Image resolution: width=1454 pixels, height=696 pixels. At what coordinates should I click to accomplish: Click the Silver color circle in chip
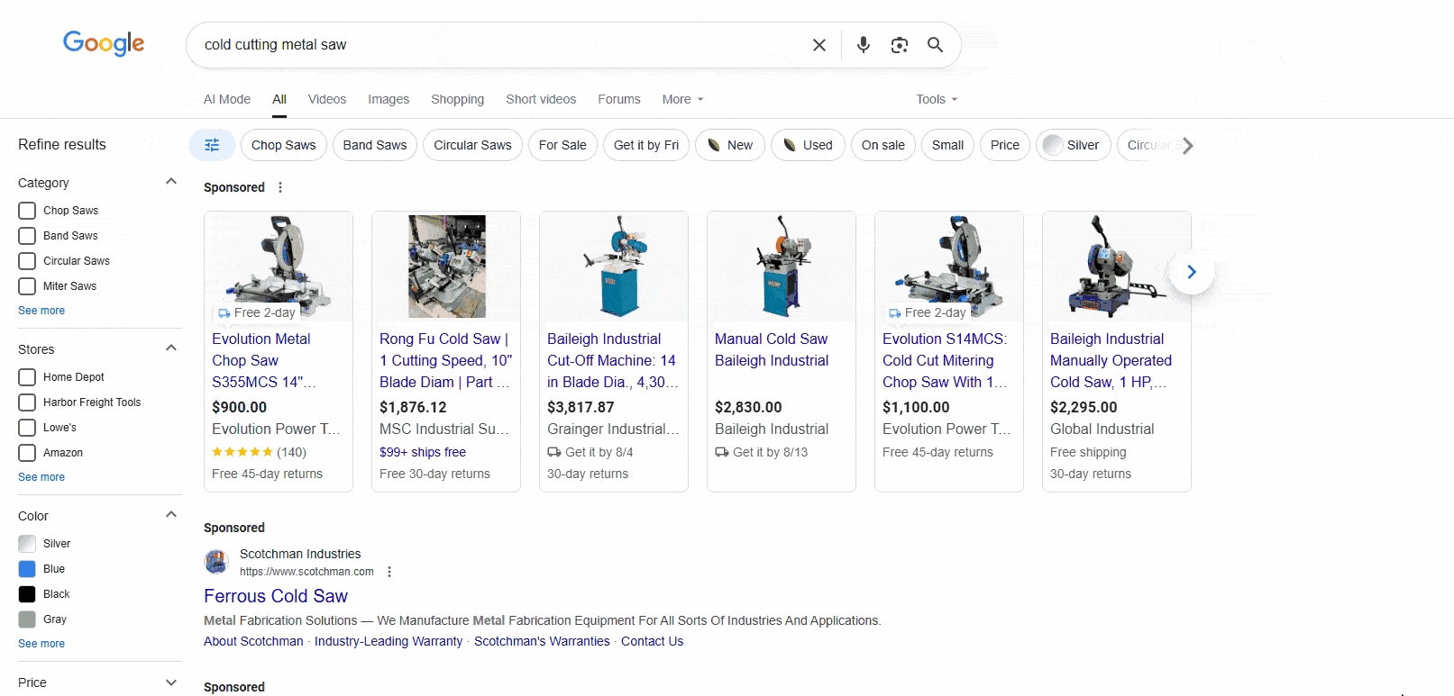(1052, 145)
